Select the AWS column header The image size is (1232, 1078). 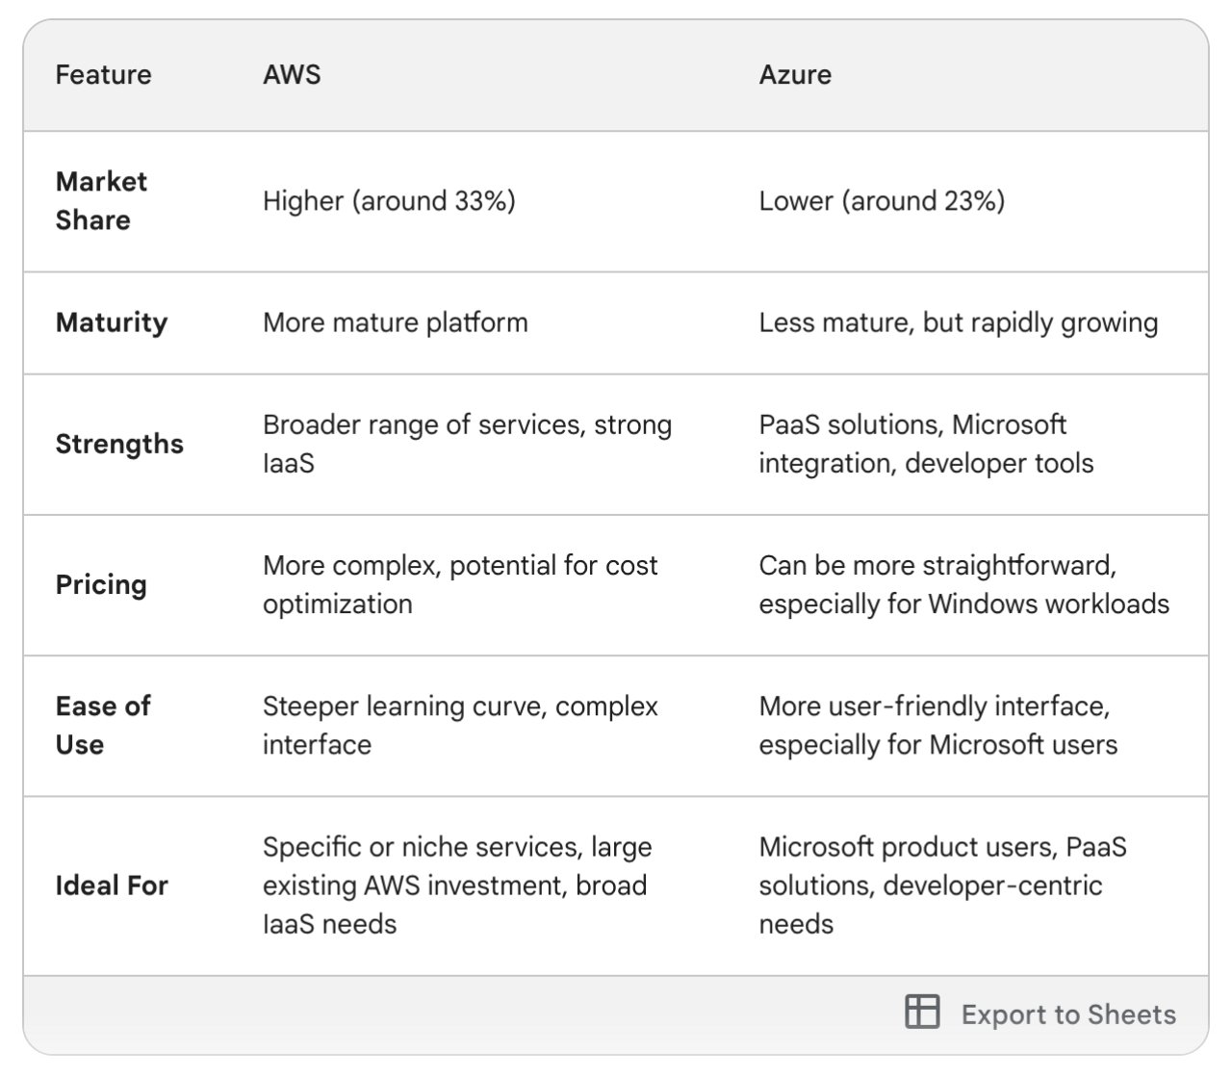point(292,75)
